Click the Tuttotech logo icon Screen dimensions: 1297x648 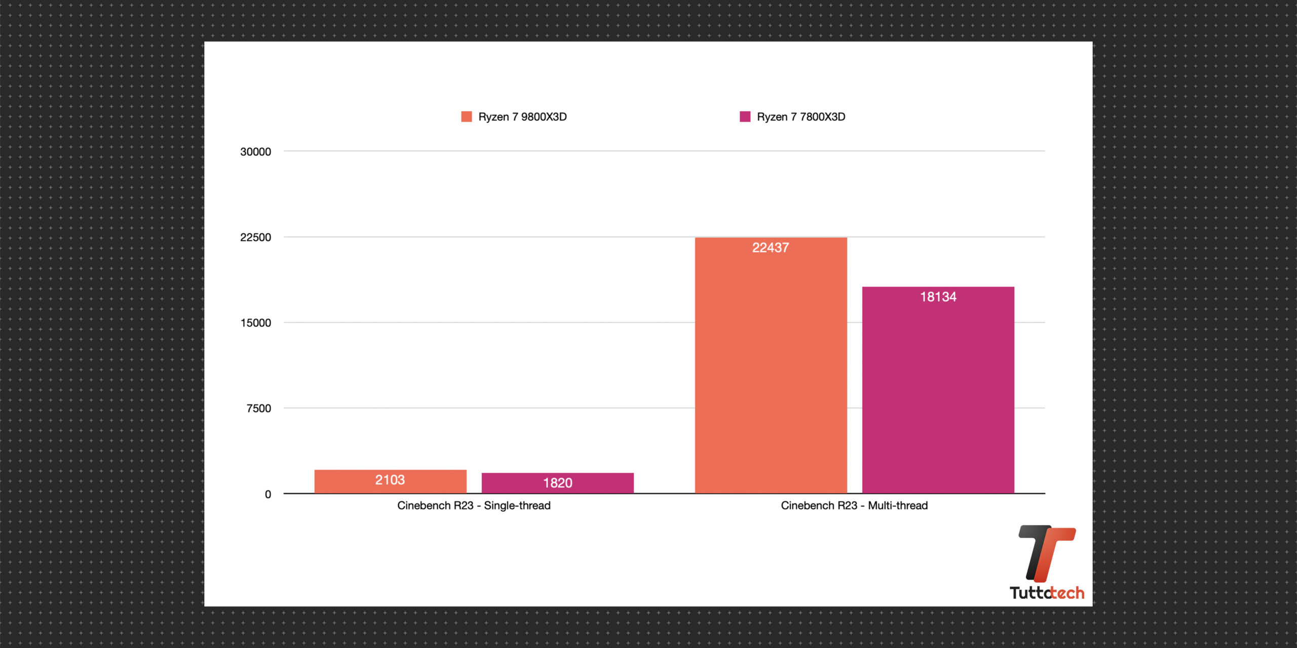tap(1046, 553)
